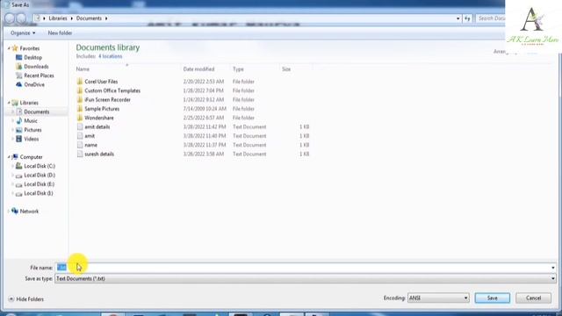Sort by the Name column header
This screenshot has width=562, height=316.
point(83,68)
